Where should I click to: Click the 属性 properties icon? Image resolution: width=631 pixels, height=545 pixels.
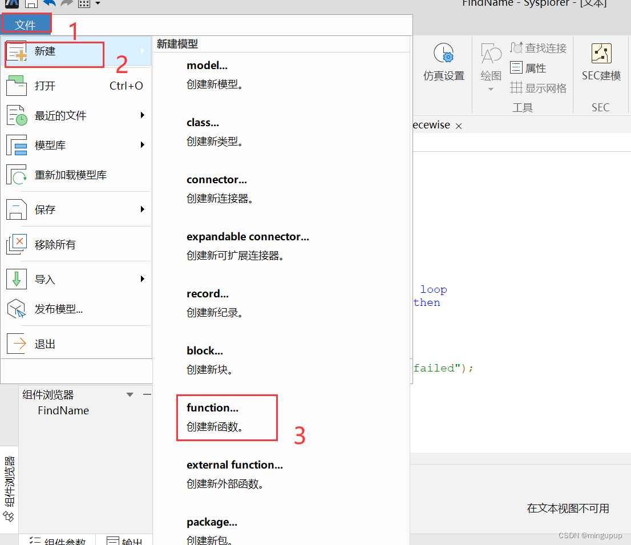click(531, 67)
